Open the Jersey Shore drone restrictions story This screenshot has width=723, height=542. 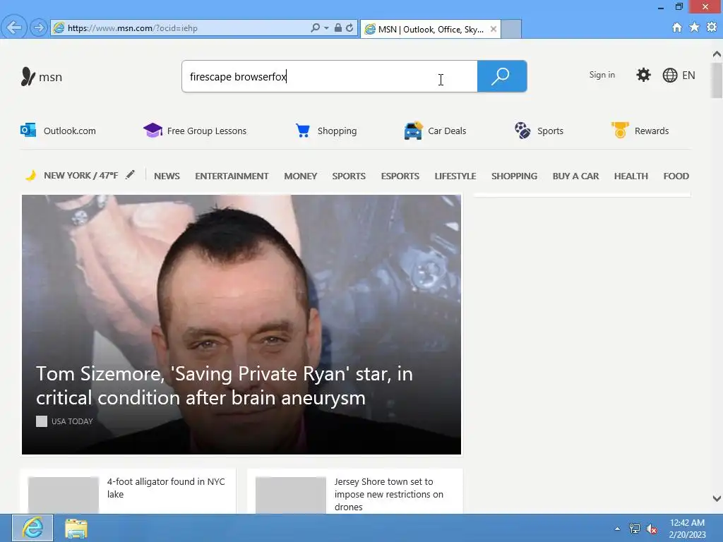(x=389, y=494)
